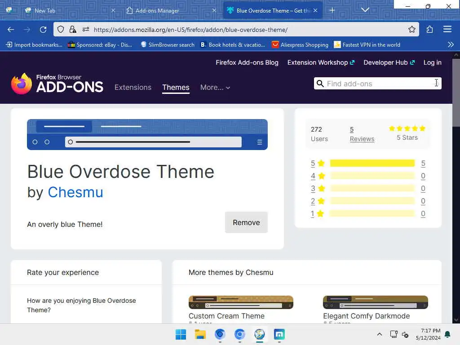Open the Extensions puzzle icon
460x345 pixels.
(430, 29)
